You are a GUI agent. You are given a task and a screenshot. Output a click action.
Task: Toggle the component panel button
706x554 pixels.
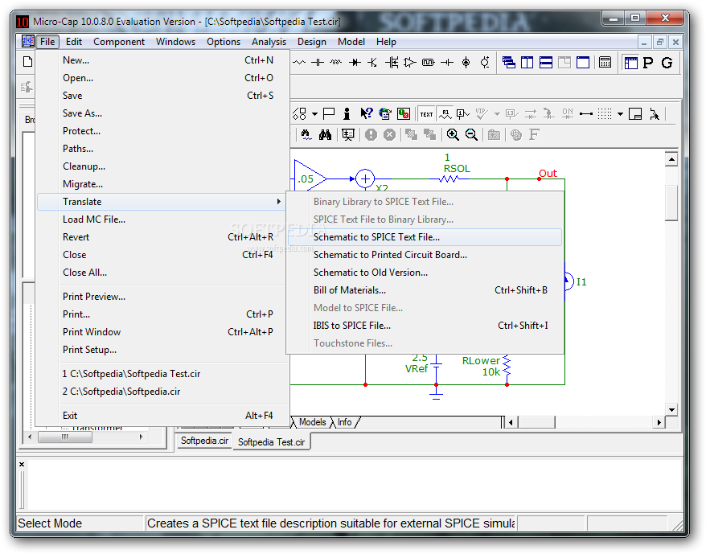630,63
